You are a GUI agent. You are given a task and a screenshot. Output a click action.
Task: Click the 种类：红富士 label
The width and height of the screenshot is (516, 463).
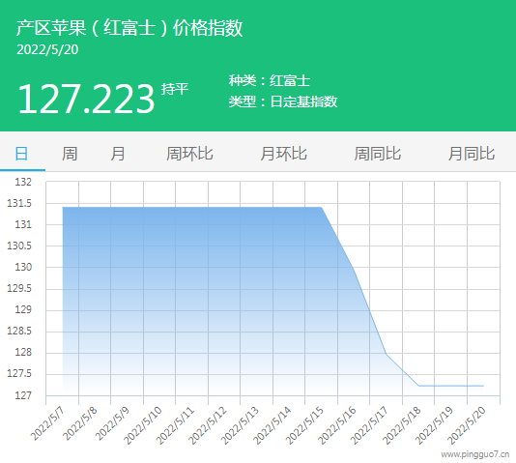[x=270, y=80]
